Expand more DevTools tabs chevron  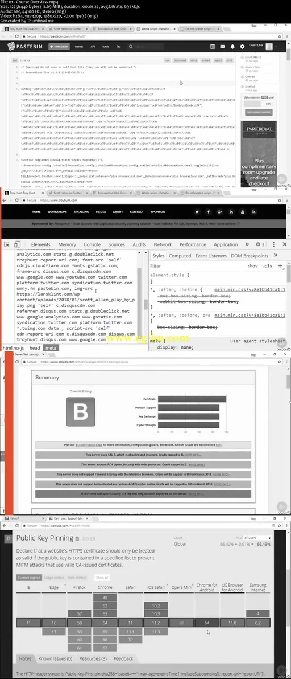pos(247,244)
